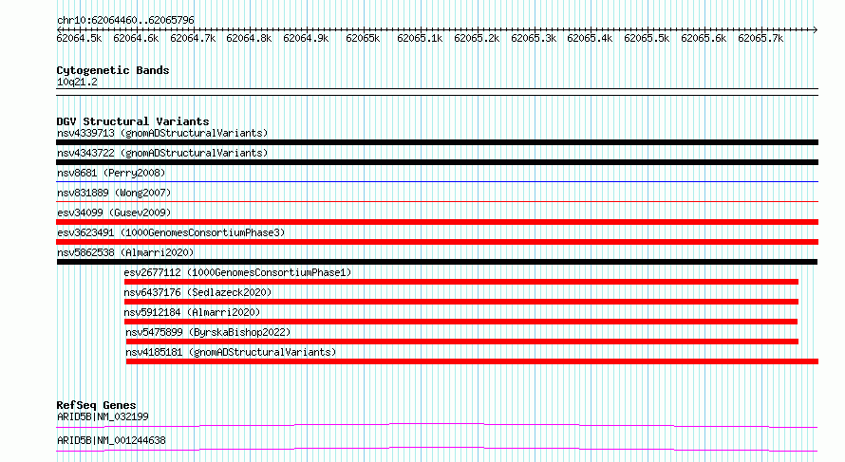The width and height of the screenshot is (845, 462).
Task: Click red bar under esv2677112
Action: point(461,282)
